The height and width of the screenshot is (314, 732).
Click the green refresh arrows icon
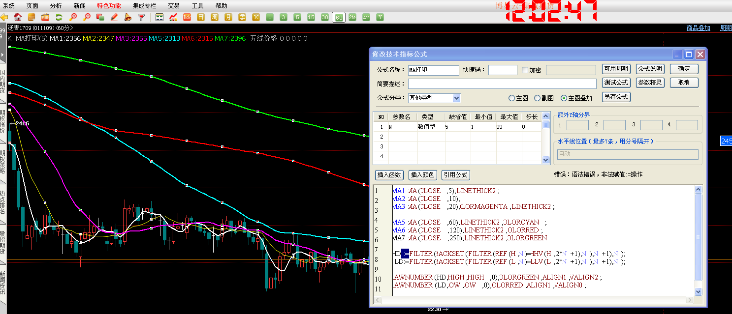click(x=59, y=17)
